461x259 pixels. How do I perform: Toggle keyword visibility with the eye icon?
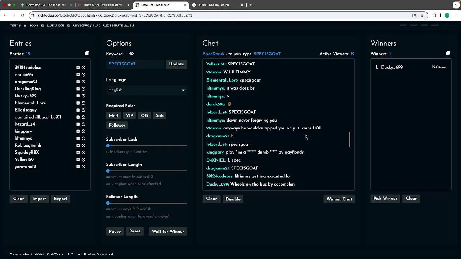(131, 54)
